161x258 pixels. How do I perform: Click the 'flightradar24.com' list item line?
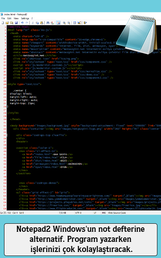pyautogui.click(x=90, y=208)
